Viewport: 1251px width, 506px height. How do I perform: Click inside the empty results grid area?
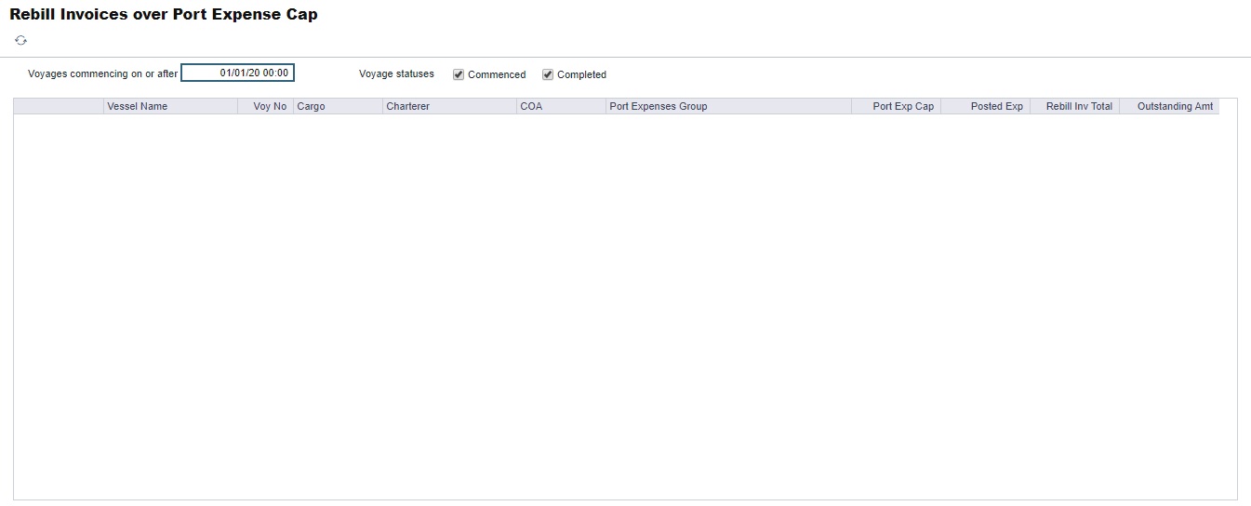point(623,307)
